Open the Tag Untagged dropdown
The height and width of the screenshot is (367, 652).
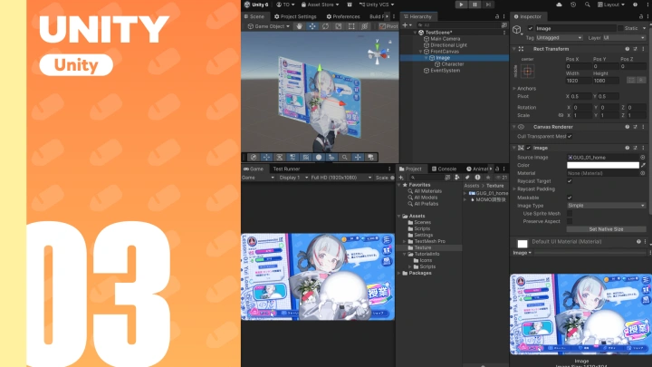(559, 38)
